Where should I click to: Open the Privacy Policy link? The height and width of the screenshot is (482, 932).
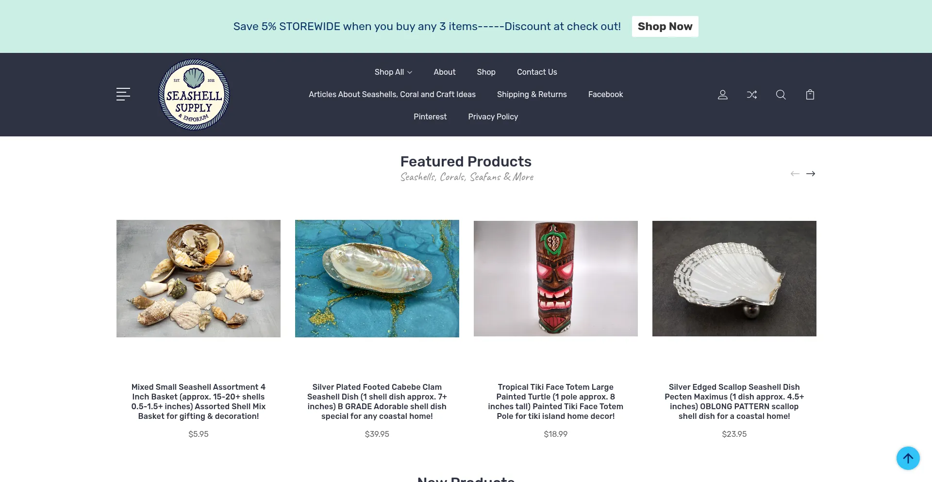click(493, 116)
